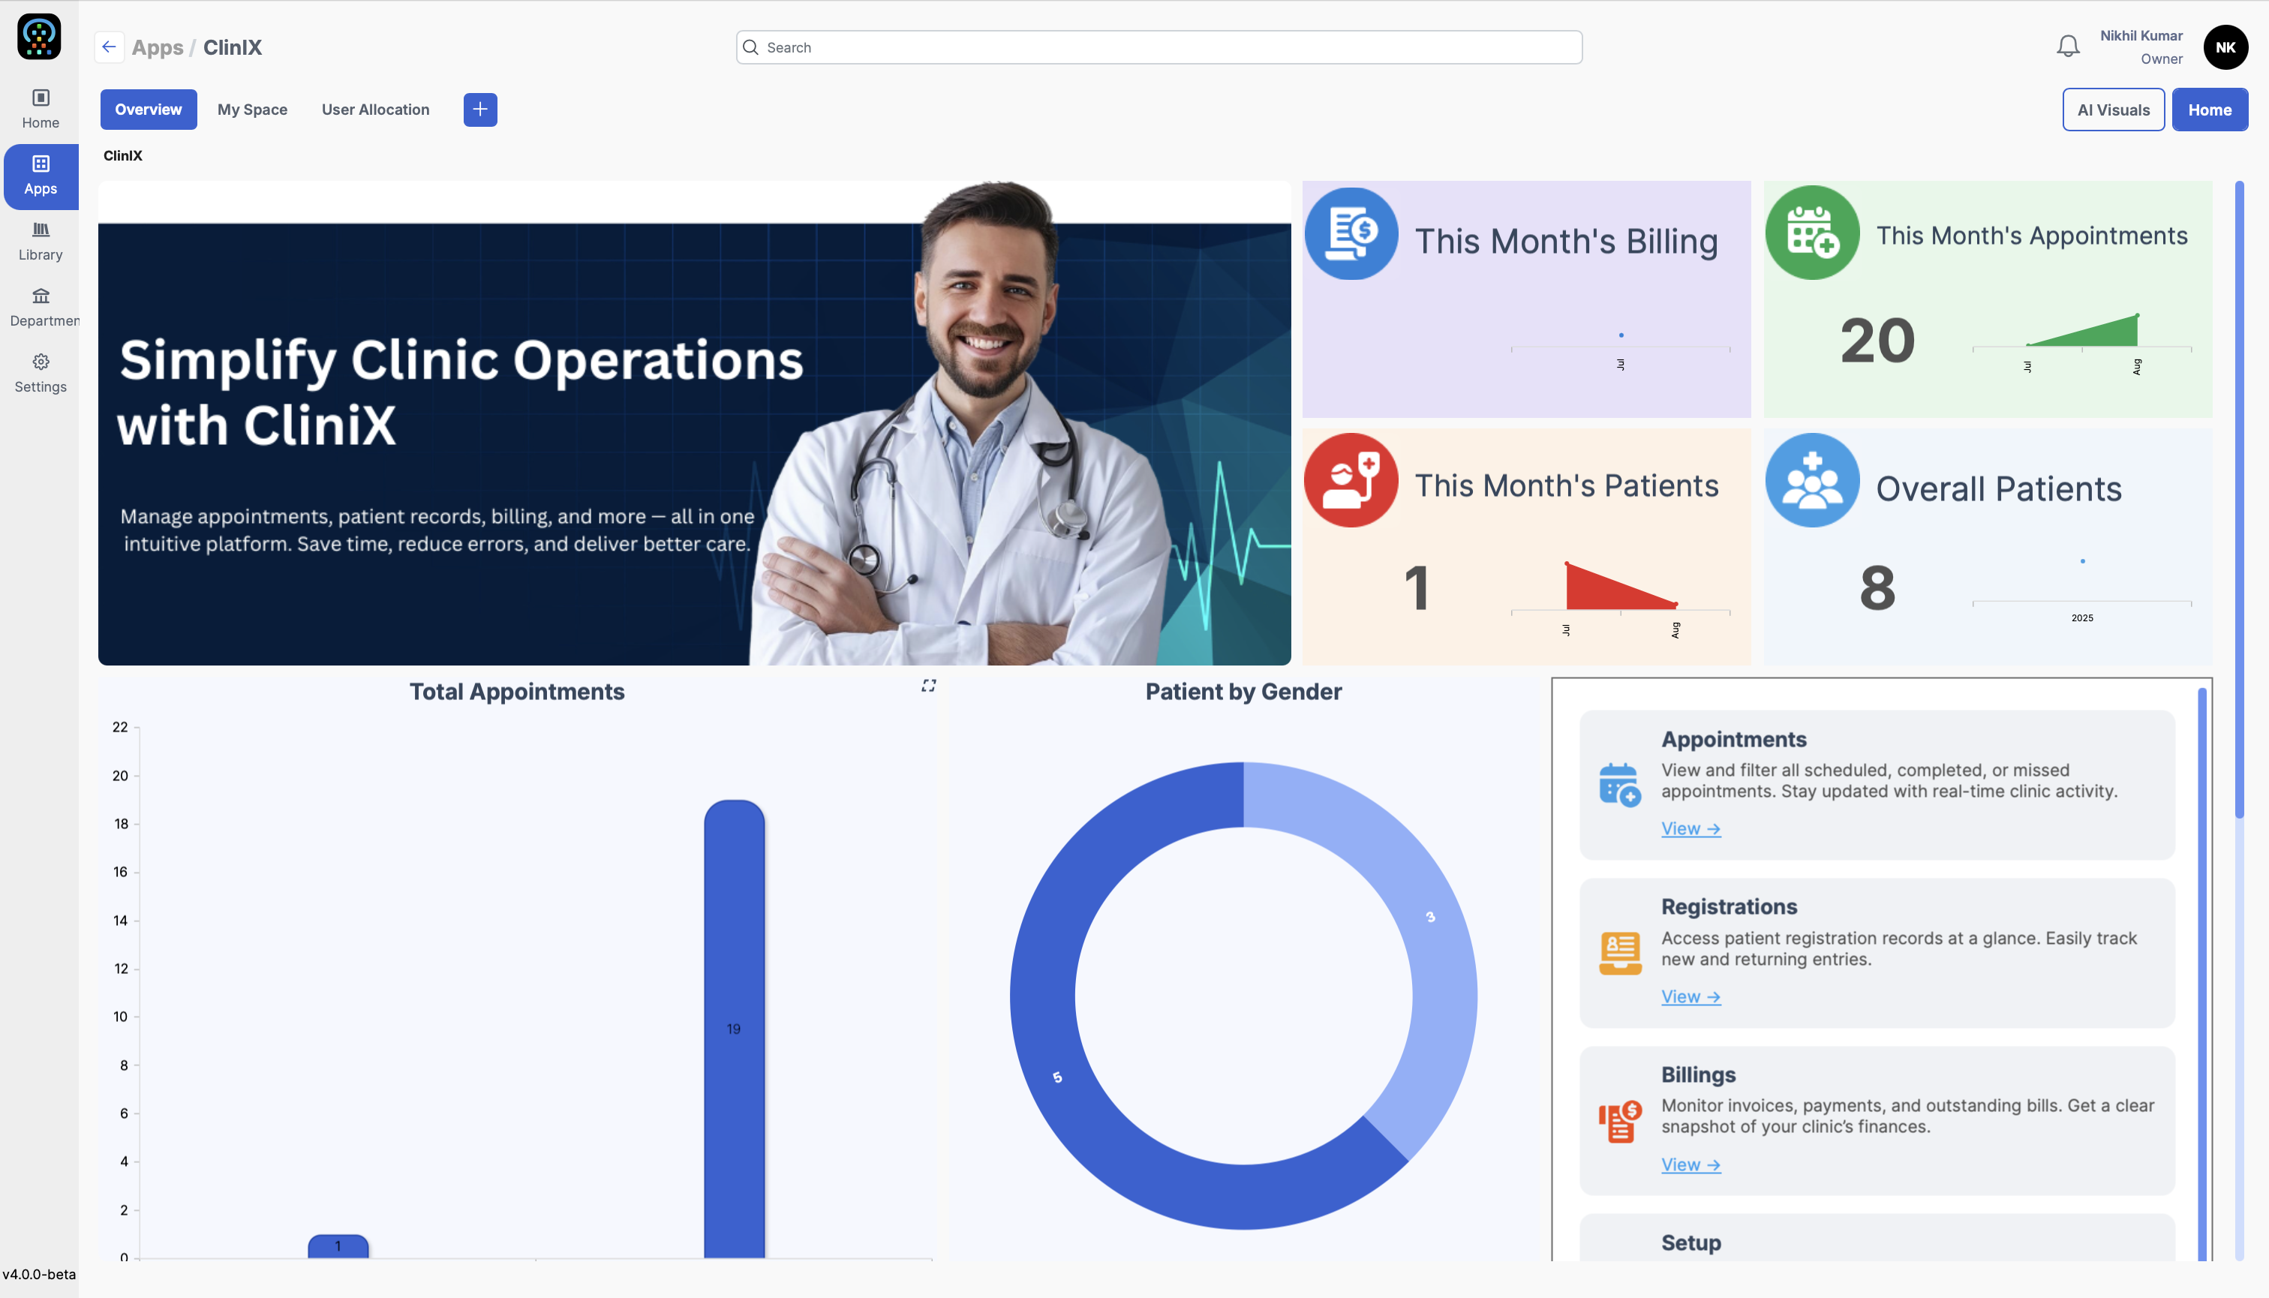Image resolution: width=2269 pixels, height=1298 pixels.
Task: Click the search field
Action: click(1158, 47)
